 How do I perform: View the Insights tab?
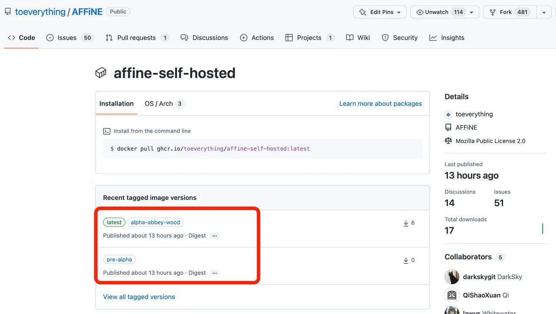tap(447, 38)
